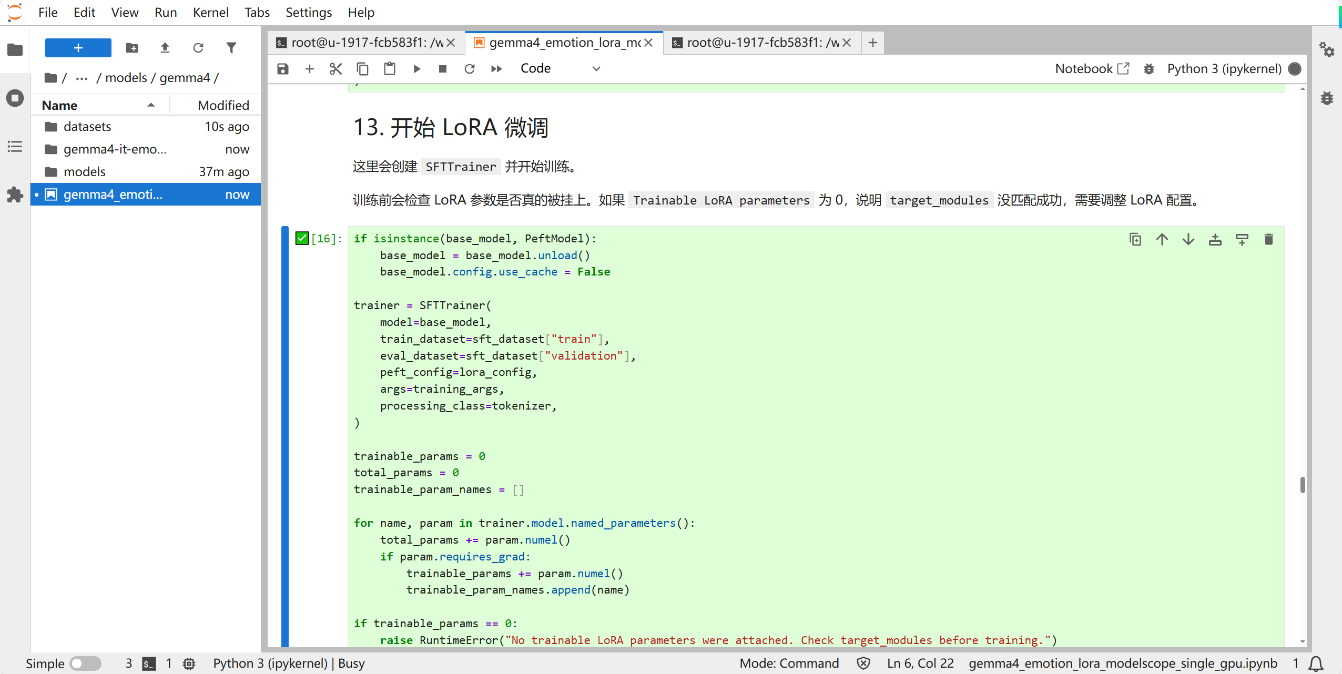The width and height of the screenshot is (1342, 674).
Task: Open the Edit menu
Action: [x=84, y=12]
